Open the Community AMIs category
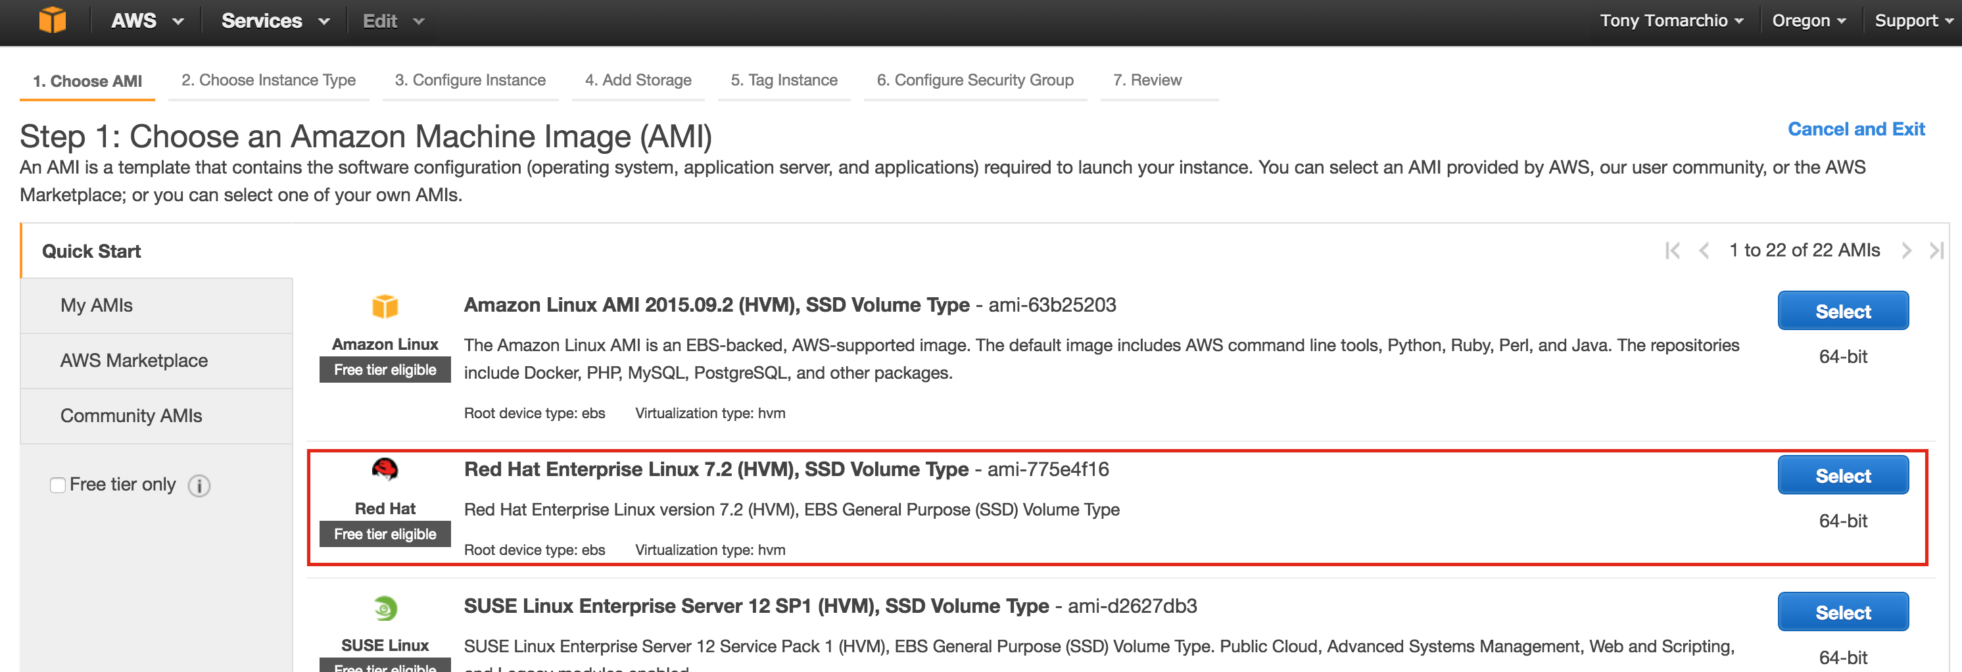The width and height of the screenshot is (1962, 672). [157, 416]
